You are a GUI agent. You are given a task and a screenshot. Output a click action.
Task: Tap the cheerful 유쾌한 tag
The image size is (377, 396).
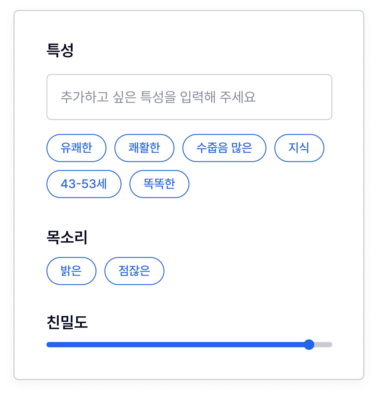(x=76, y=148)
